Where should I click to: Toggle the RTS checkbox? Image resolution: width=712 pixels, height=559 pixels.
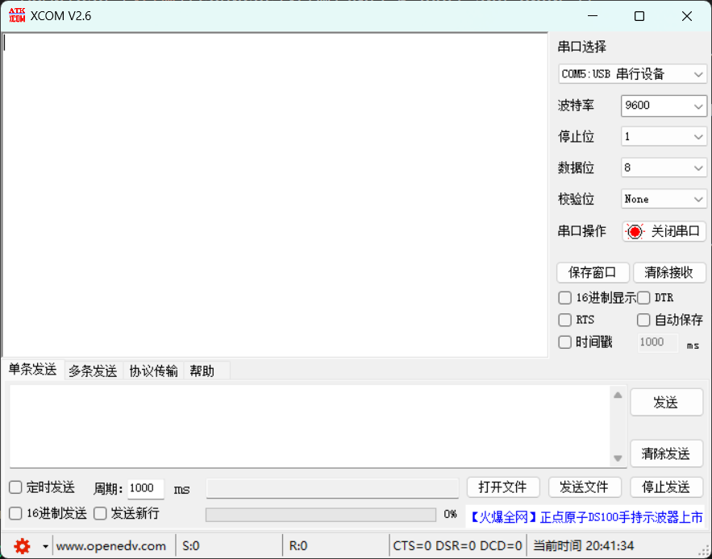(564, 320)
